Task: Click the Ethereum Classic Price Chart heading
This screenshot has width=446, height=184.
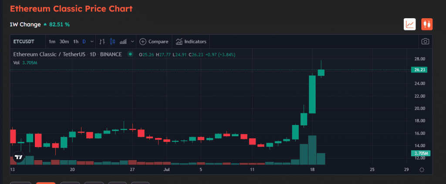Action: click(x=71, y=9)
